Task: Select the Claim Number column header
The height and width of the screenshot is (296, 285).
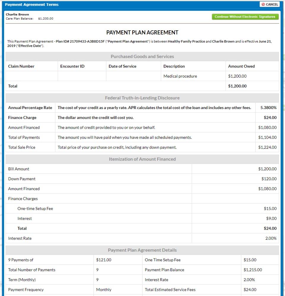Action: tap(21, 66)
